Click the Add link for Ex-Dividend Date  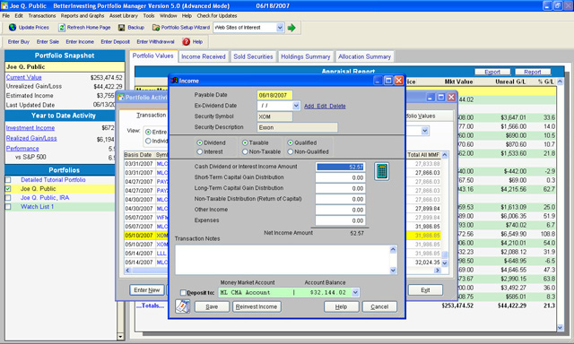[x=309, y=106]
